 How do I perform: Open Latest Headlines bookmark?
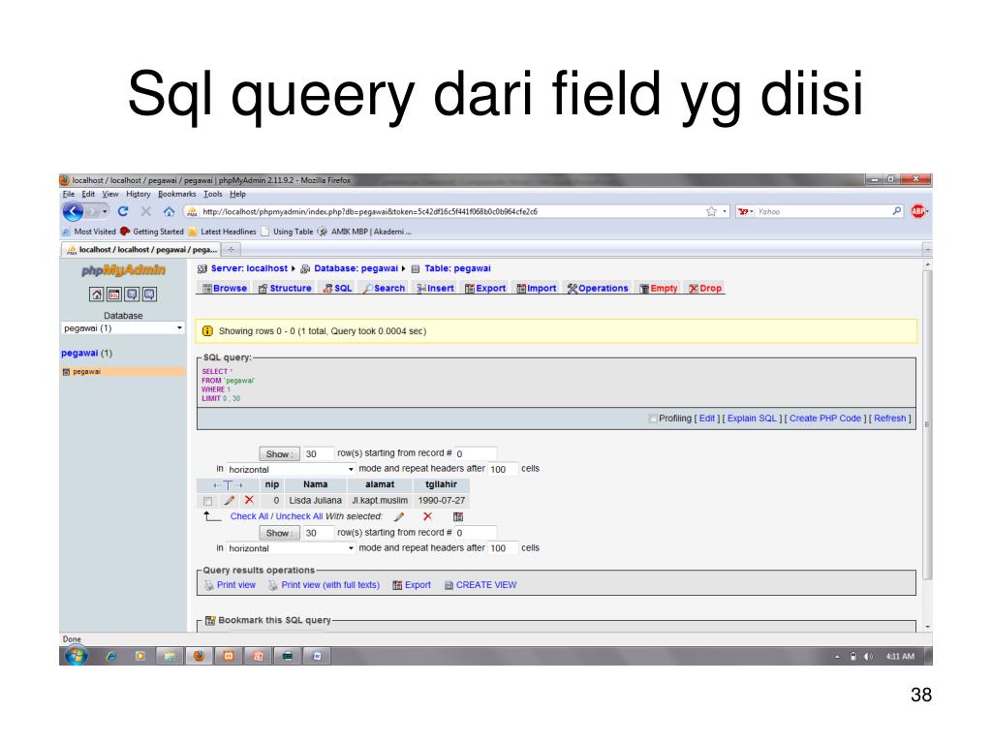point(222,232)
